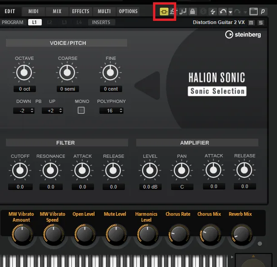Click the lightning bolt MIDI reset icon
The width and height of the screenshot is (277, 267).
213,12
